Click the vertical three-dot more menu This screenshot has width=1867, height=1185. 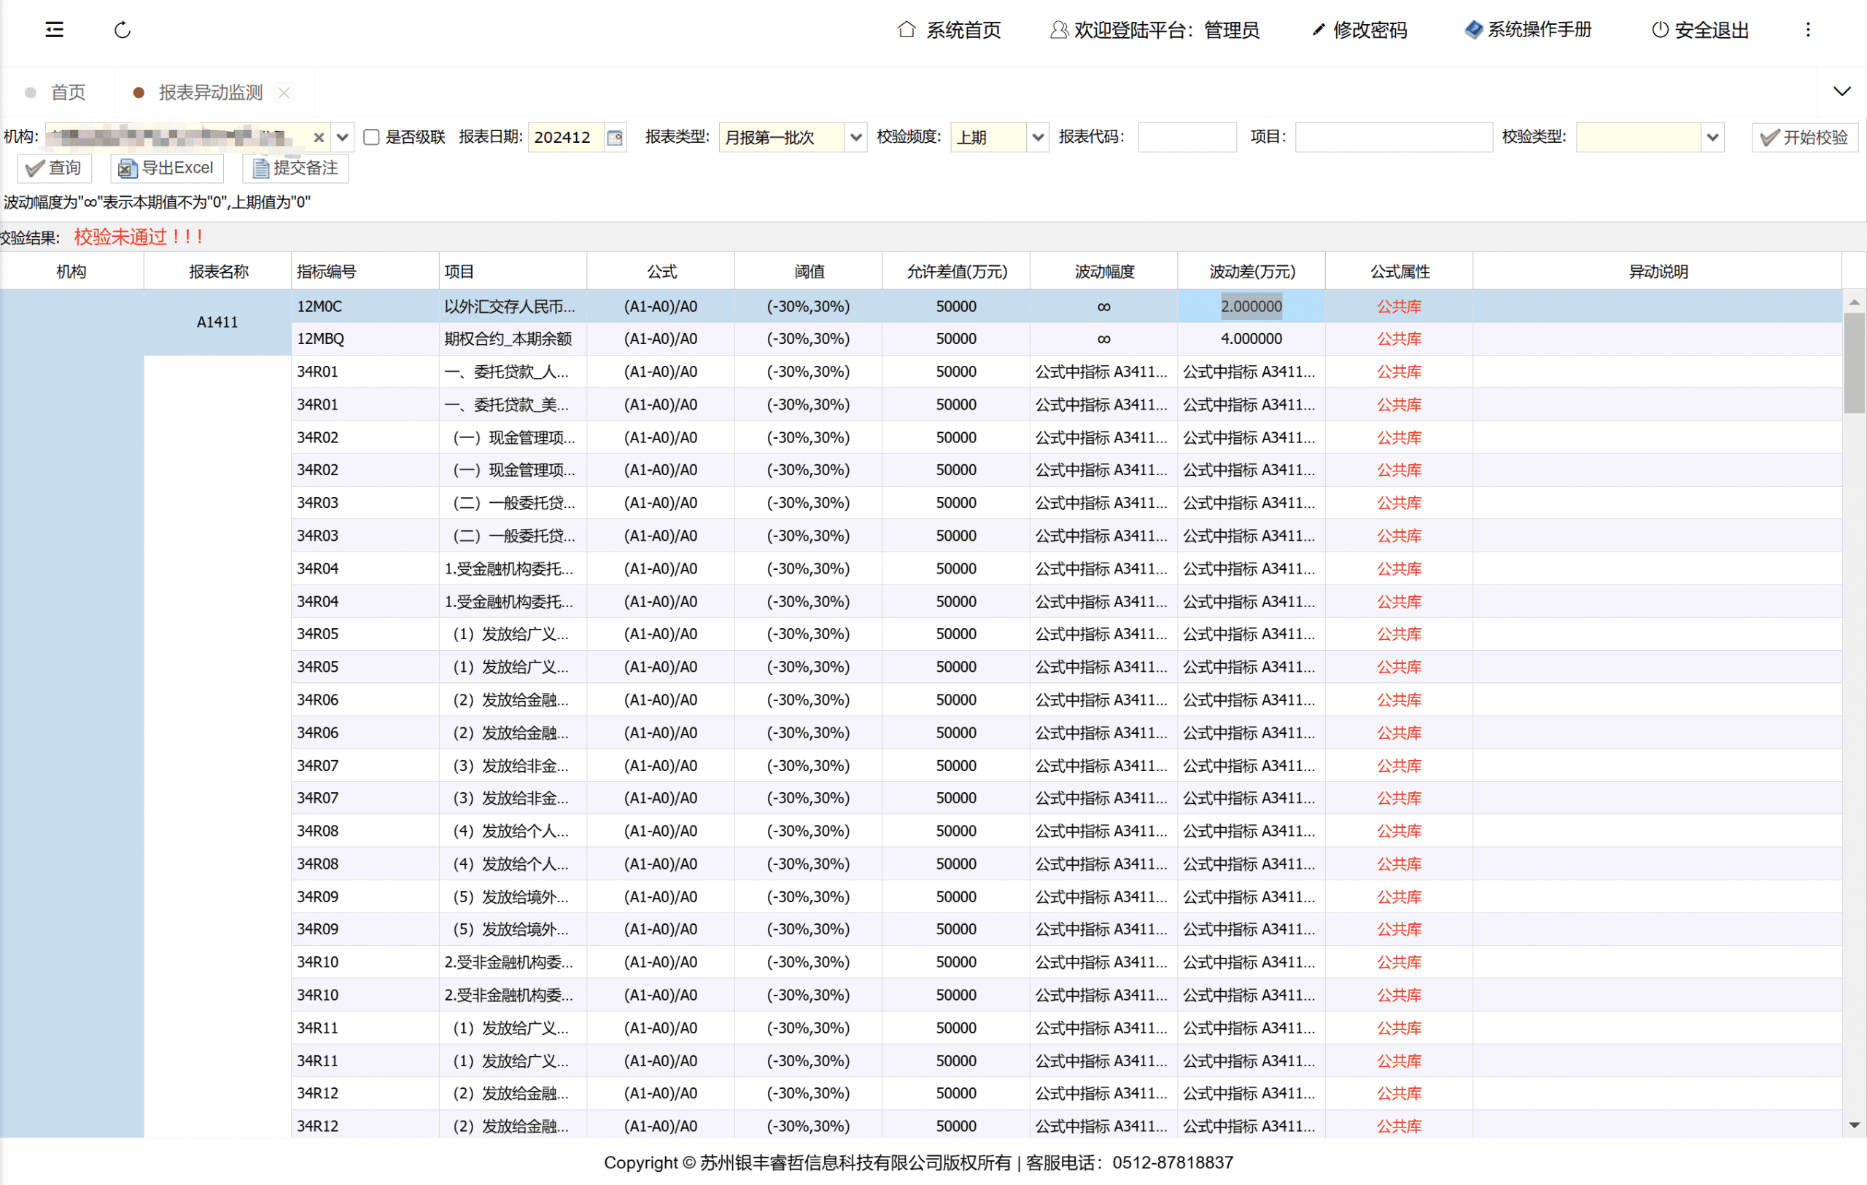point(1807,29)
